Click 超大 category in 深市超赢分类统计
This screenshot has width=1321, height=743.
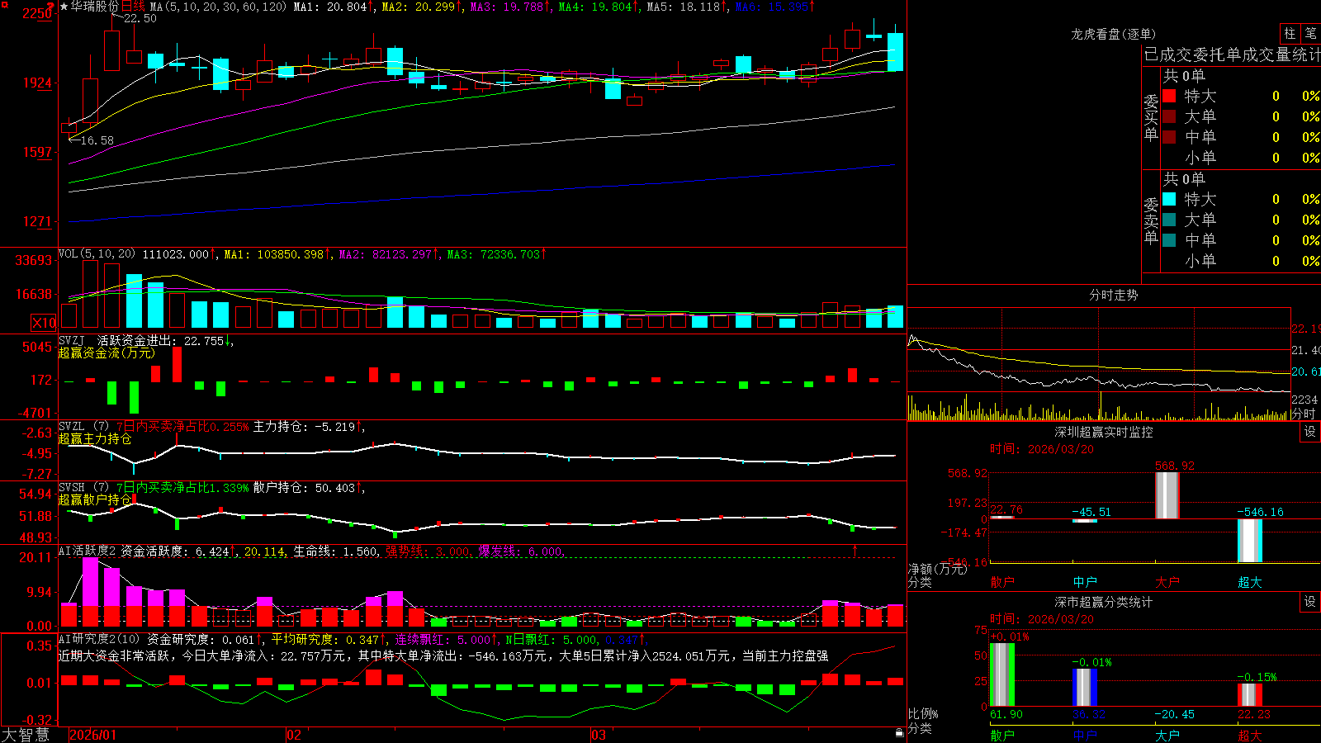click(1250, 736)
